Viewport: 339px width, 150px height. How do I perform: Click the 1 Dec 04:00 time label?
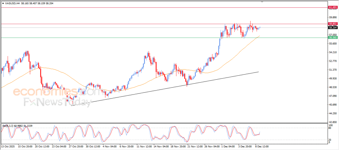pyautogui.click(x=228, y=146)
